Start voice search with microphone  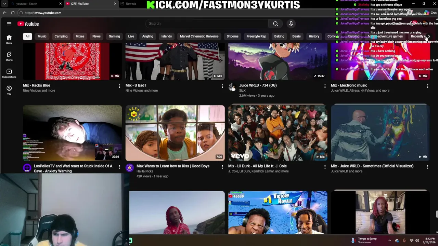click(291, 24)
